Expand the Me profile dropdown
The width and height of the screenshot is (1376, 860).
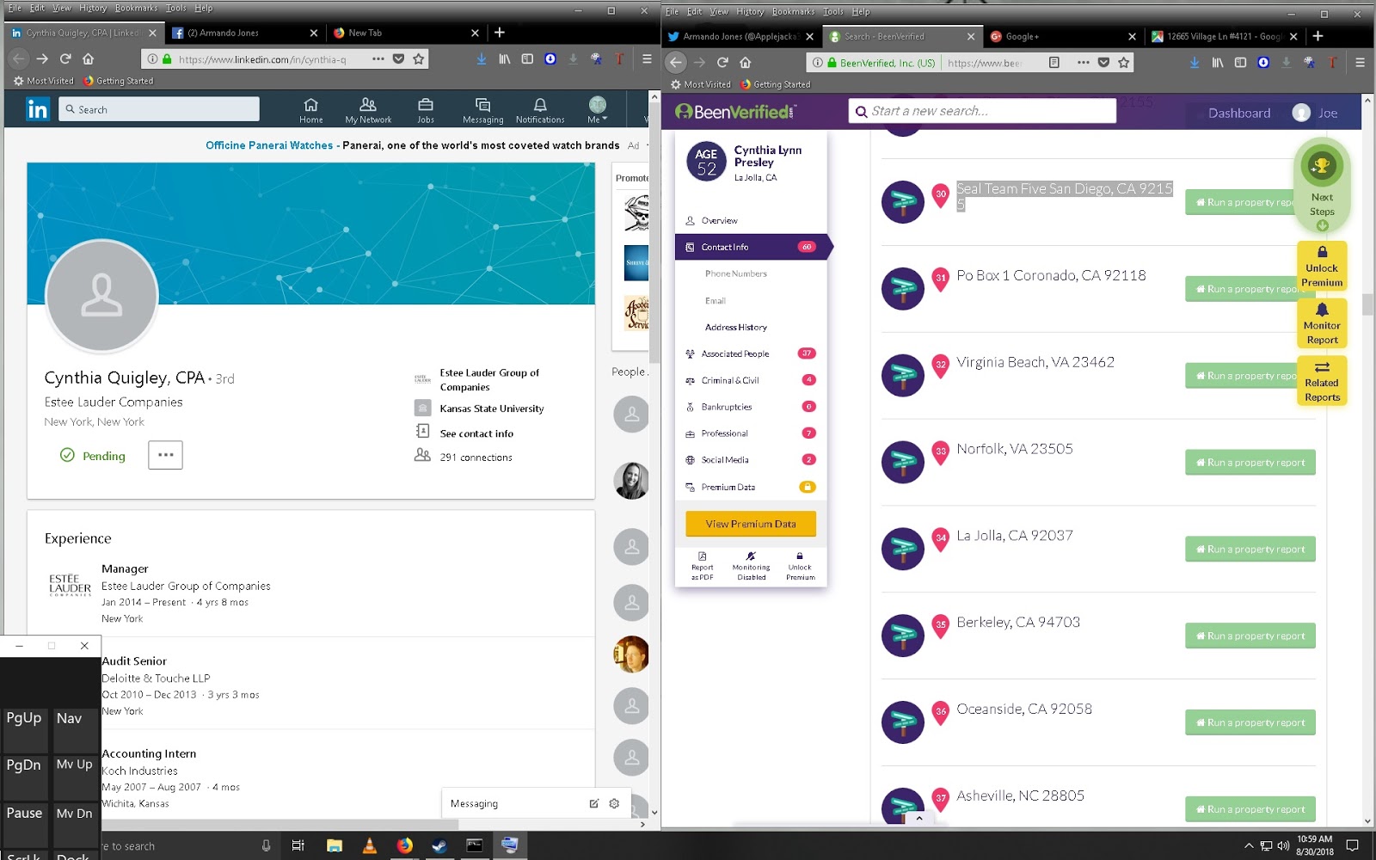click(597, 110)
